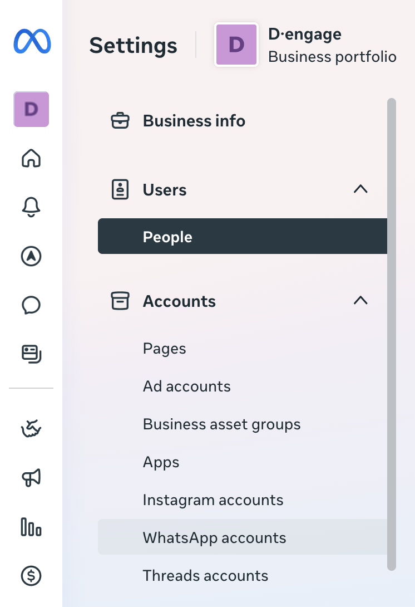Click the Accounts archive box icon
The height and width of the screenshot is (607, 415).
pos(120,301)
